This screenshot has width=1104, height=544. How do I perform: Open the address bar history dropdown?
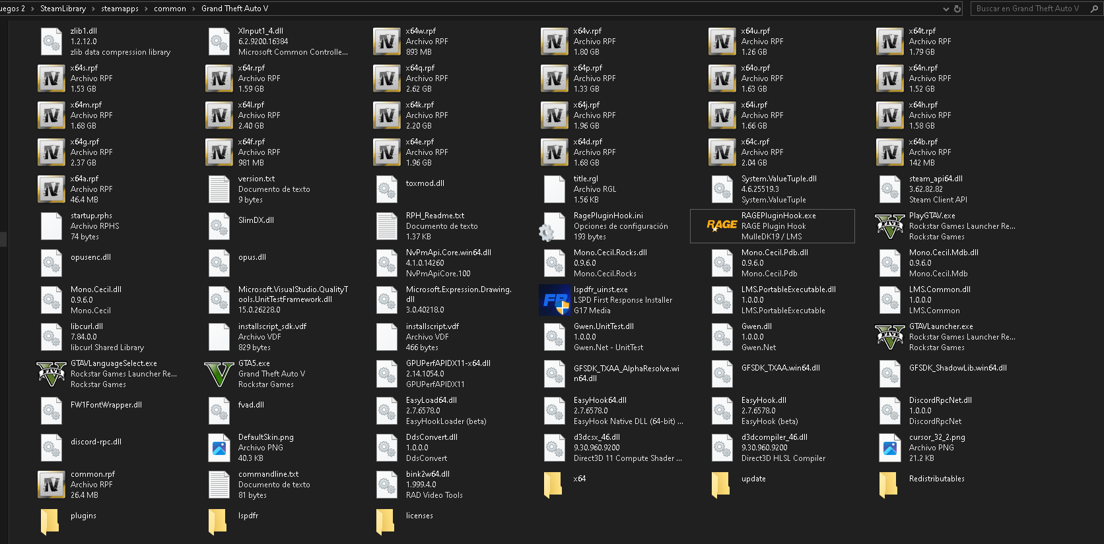(946, 9)
